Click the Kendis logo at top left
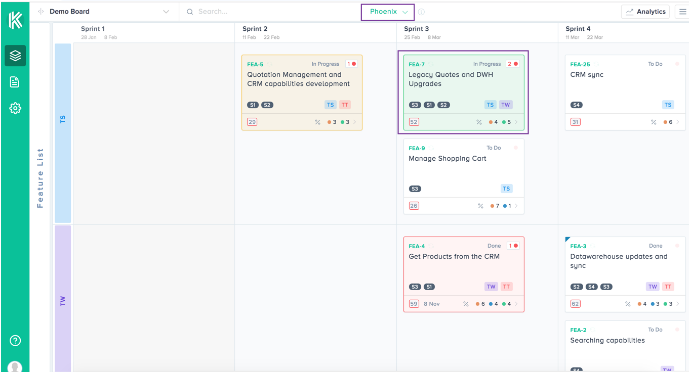Viewport: 689px width, 372px height. [15, 20]
